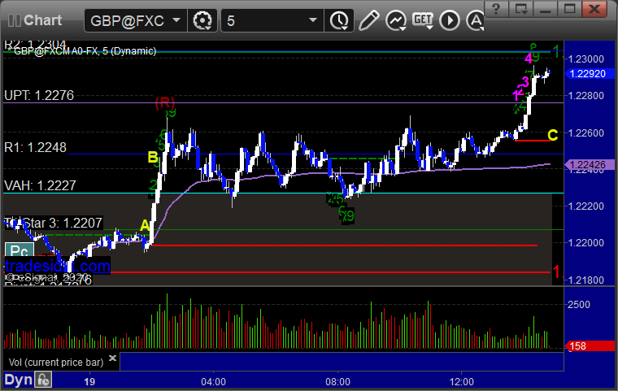Click the 1.22000 price axis label

coord(586,243)
